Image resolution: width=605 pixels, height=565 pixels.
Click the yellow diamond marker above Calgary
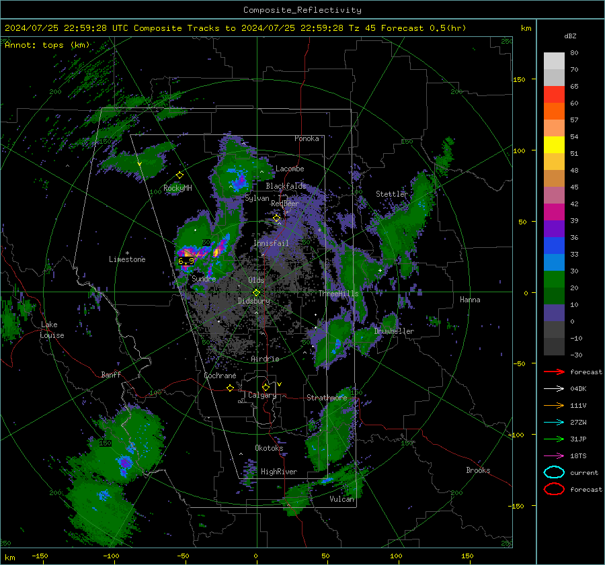tap(266, 387)
